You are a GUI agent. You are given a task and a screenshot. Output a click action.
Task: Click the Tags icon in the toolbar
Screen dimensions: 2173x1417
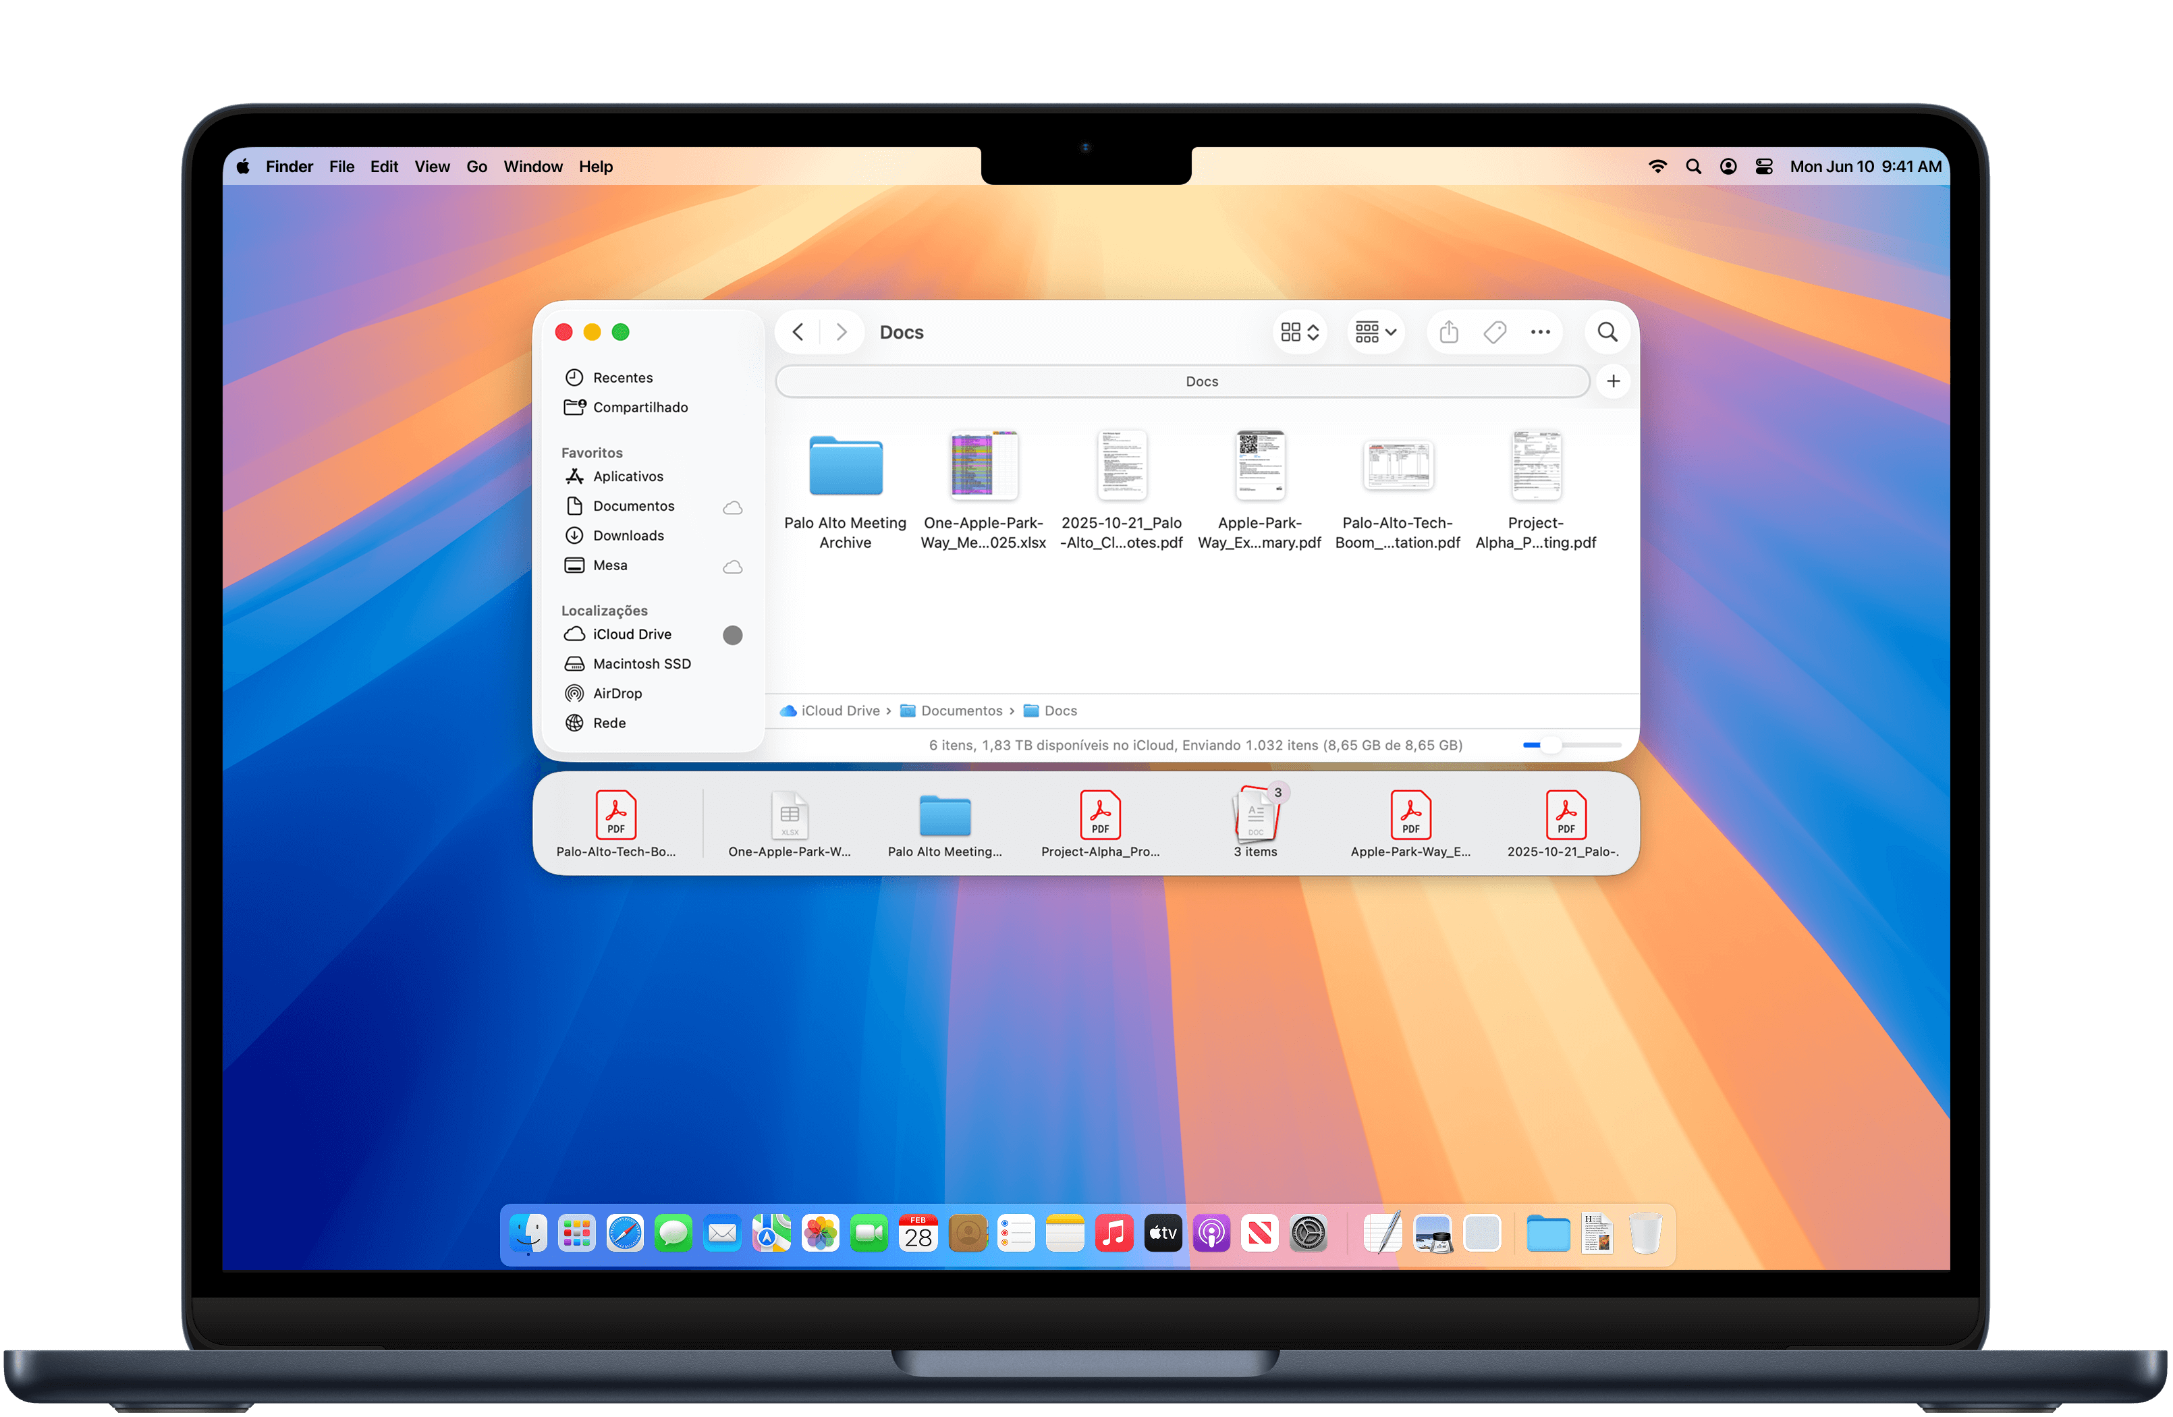pyautogui.click(x=1495, y=331)
